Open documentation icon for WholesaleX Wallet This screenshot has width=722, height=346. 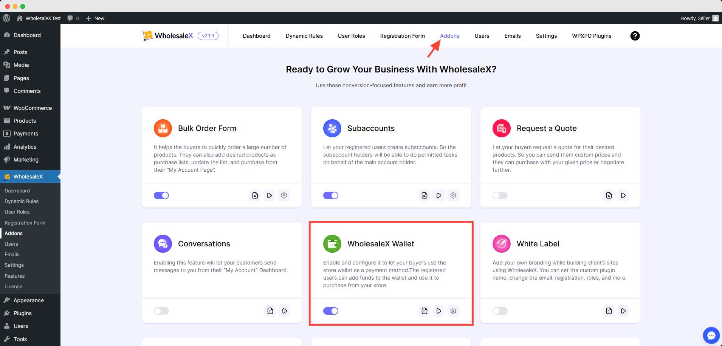click(425, 311)
